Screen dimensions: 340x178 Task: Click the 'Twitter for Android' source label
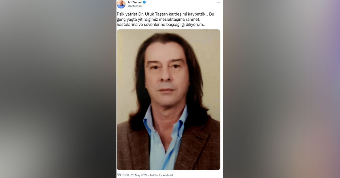[x=161, y=175]
